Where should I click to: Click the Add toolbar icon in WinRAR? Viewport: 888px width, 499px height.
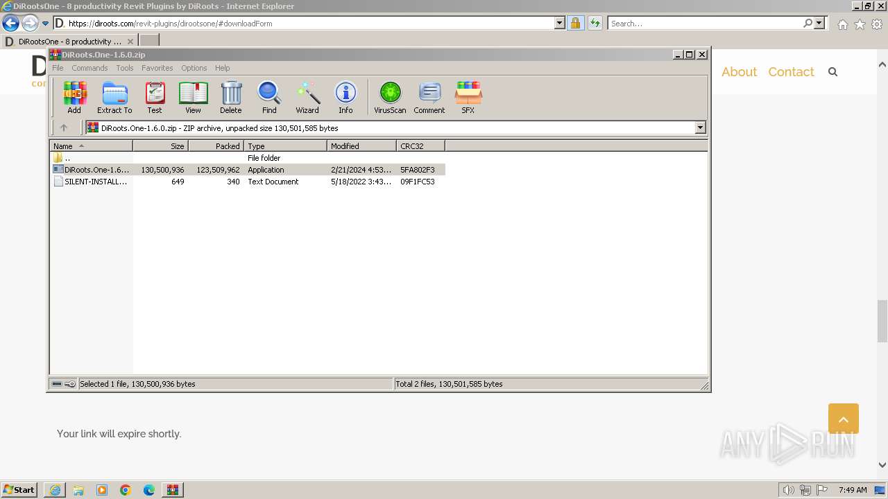click(x=74, y=97)
